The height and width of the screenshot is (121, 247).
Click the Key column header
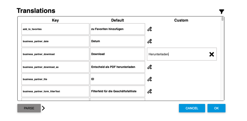(x=55, y=20)
